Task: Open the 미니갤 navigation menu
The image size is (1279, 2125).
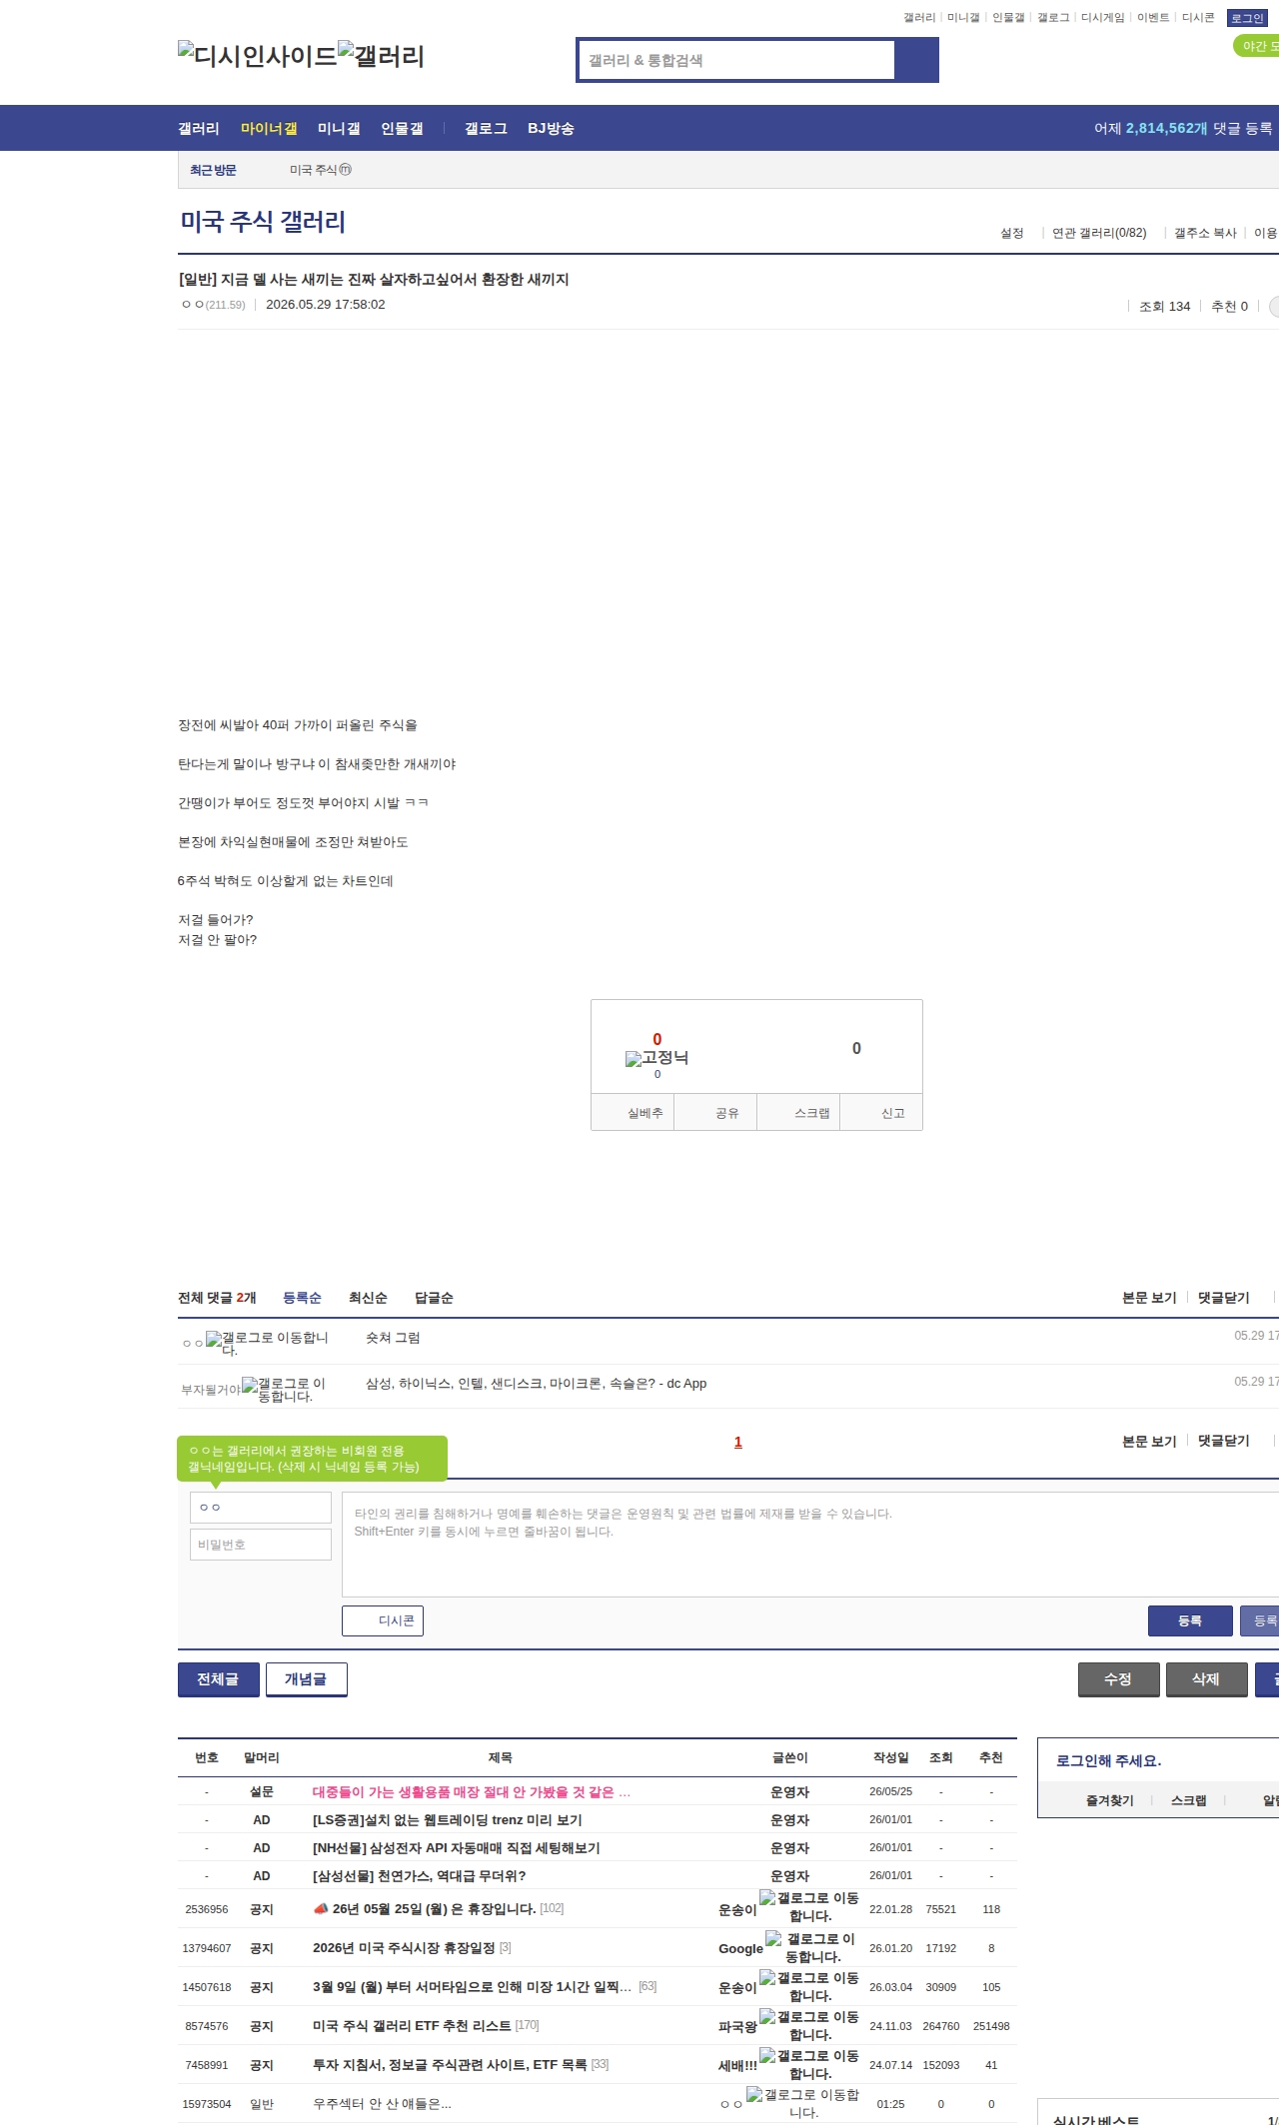Action: [339, 128]
